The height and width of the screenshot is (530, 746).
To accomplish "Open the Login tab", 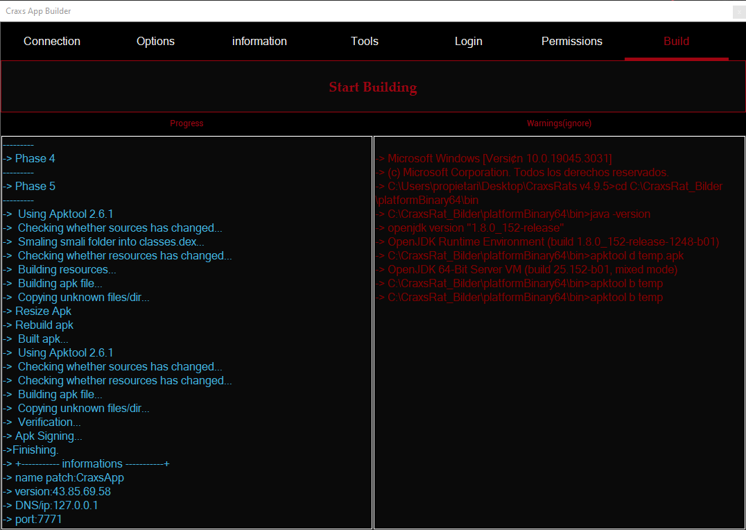I will tap(468, 42).
